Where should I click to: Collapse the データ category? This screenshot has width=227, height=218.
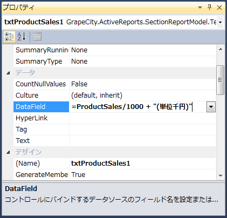[x=8, y=73]
